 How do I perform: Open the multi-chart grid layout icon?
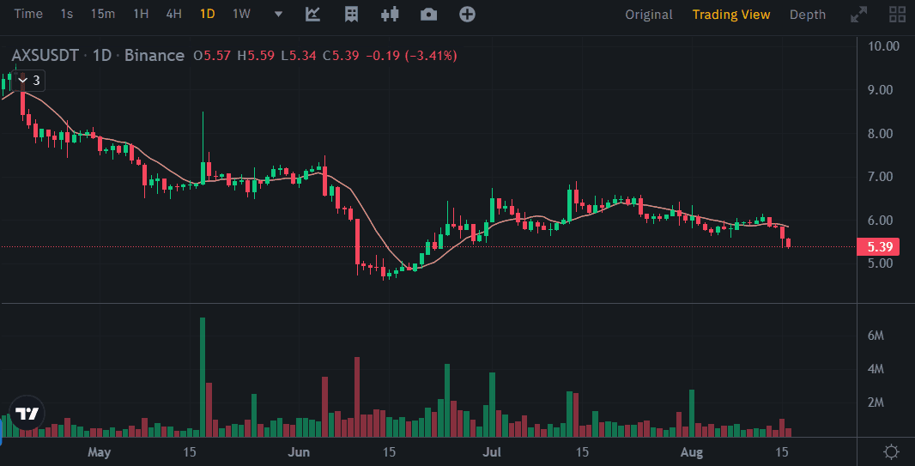898,14
